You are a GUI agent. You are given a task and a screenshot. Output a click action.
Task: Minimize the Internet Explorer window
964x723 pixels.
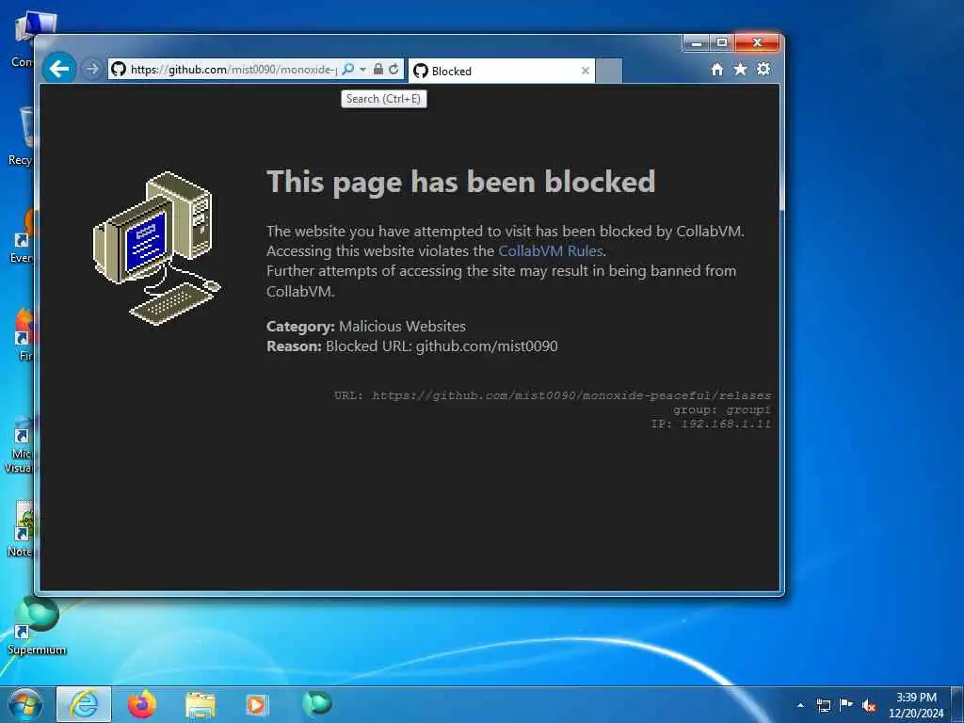point(697,43)
